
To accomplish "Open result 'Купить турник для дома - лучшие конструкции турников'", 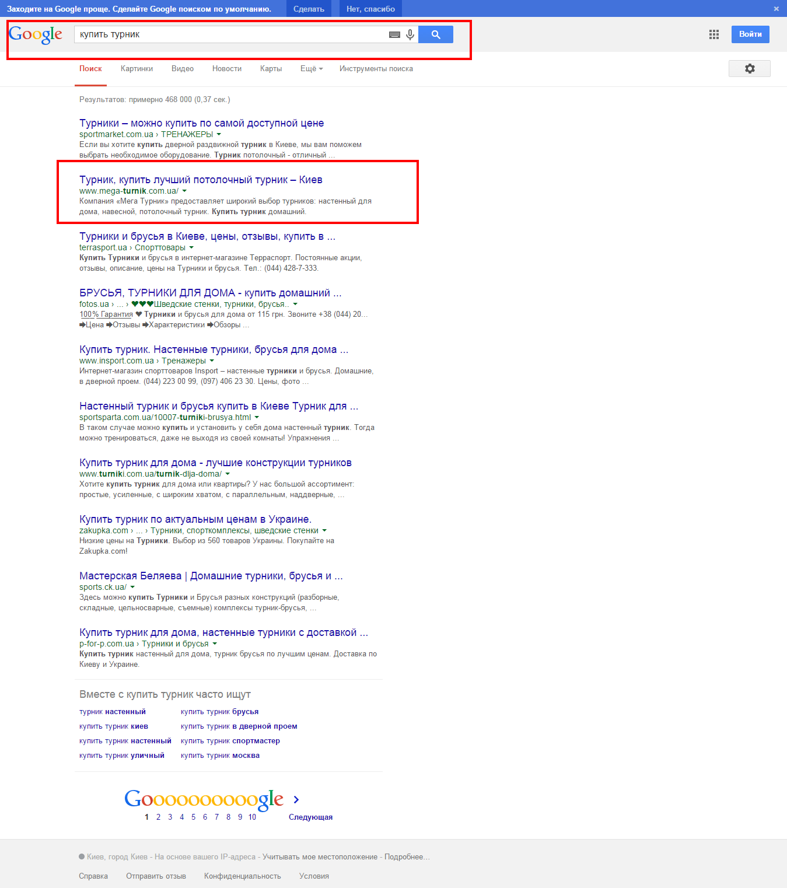I will [215, 463].
